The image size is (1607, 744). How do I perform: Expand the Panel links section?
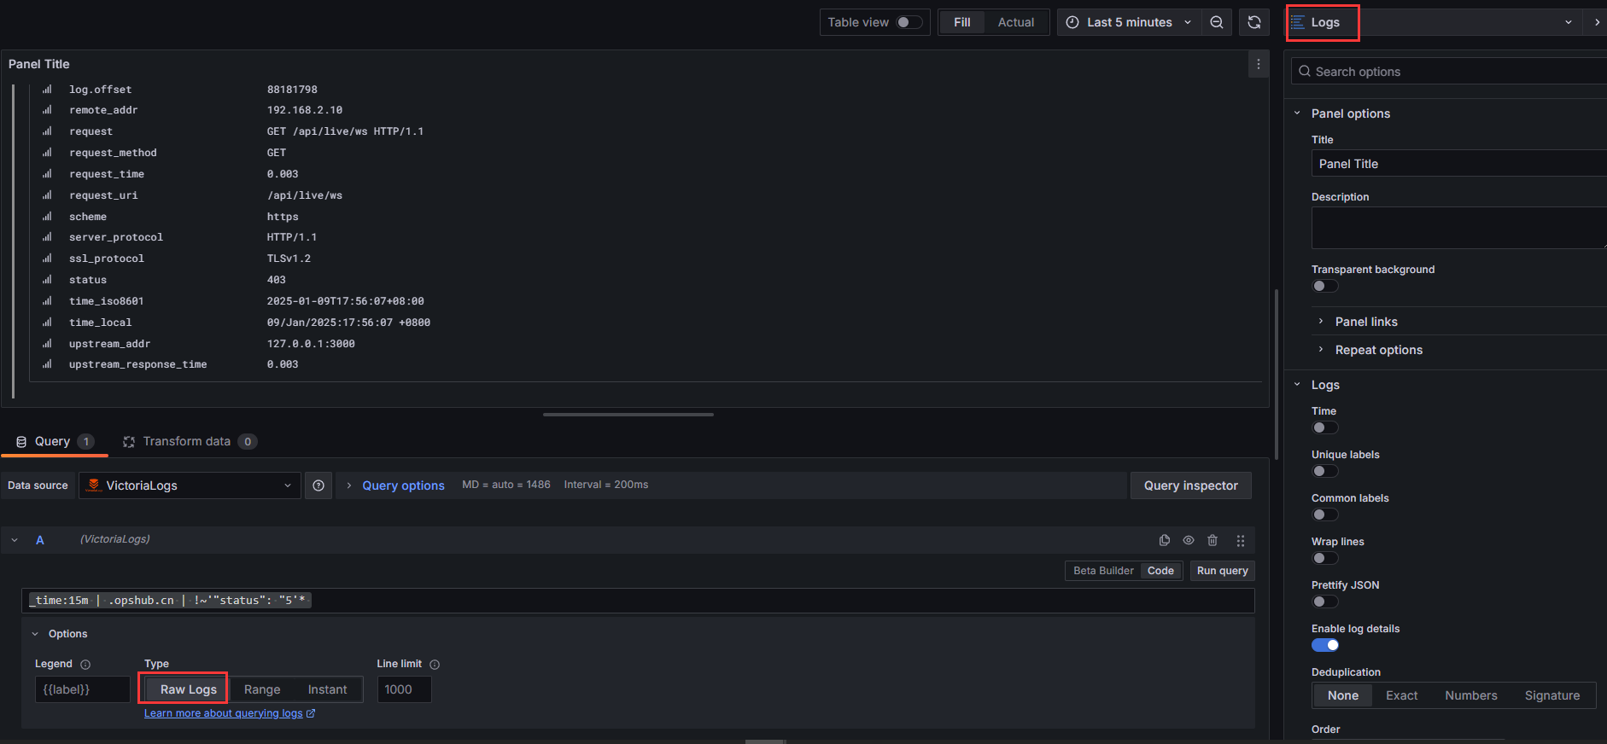1366,322
